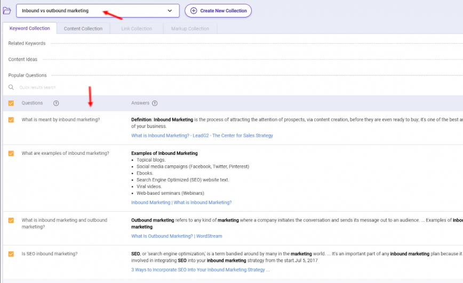Uncheck 'Is SEO inbound marketing?' checkbox
463x283 pixels.
(11, 254)
